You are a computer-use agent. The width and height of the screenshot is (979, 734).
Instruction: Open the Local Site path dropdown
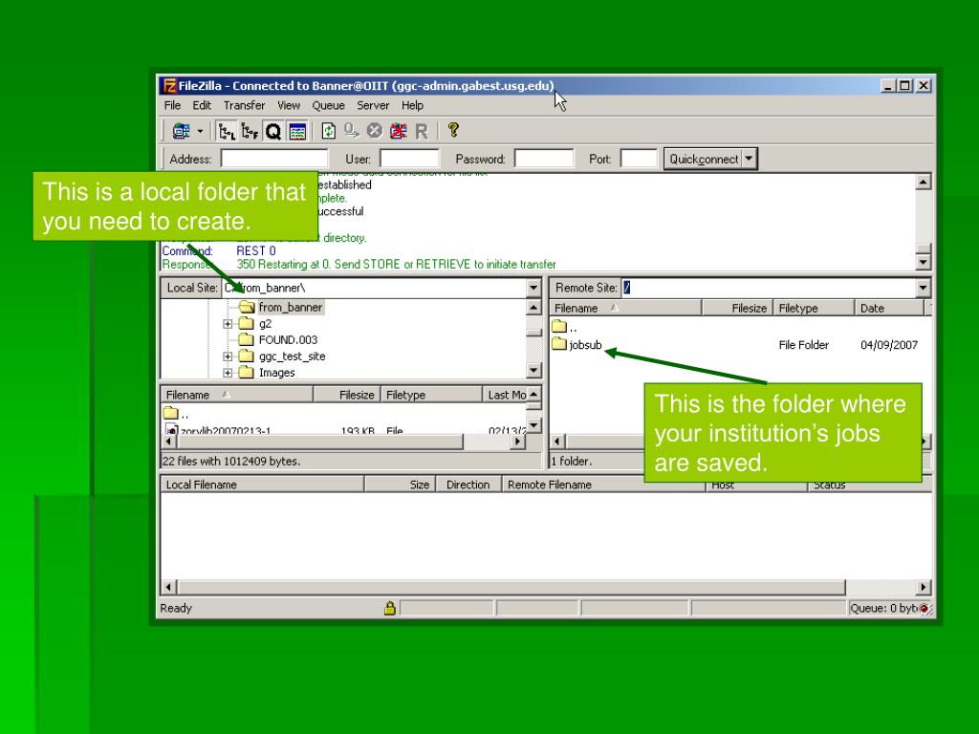[x=533, y=288]
